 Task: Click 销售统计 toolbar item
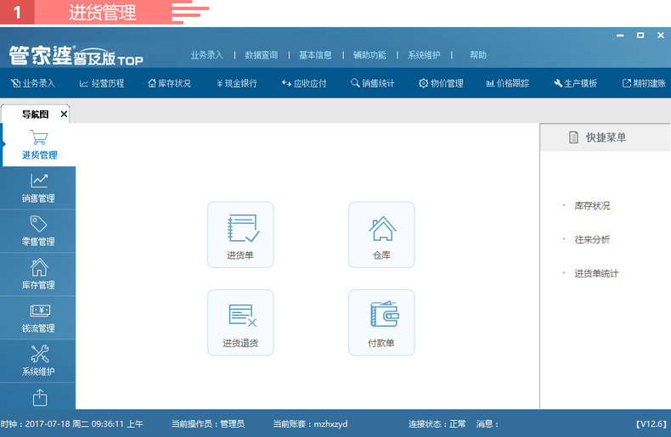point(373,83)
